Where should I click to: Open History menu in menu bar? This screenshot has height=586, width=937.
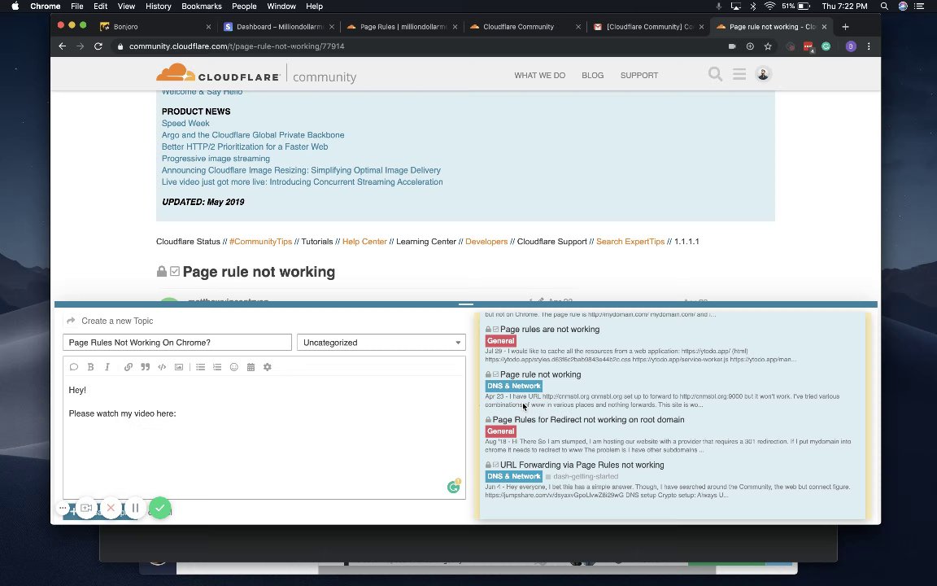coord(159,6)
